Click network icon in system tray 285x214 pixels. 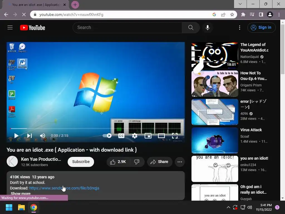click(243, 207)
